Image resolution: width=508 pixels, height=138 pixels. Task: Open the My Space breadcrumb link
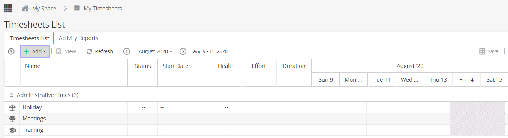pyautogui.click(x=44, y=8)
